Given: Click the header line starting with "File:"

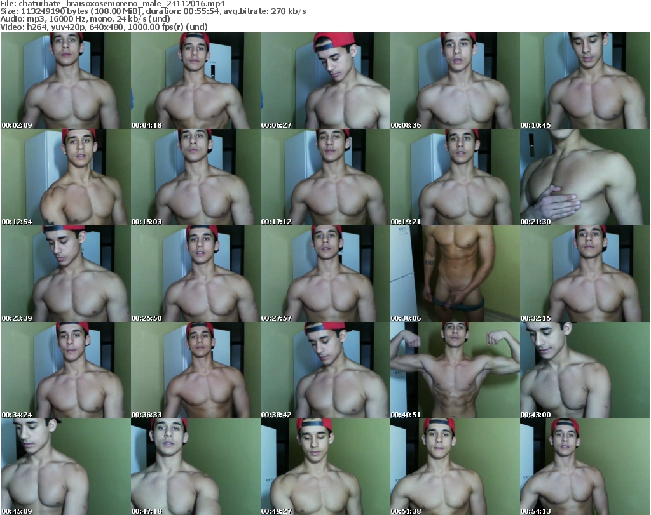Looking at the screenshot, I should [x=113, y=4].
